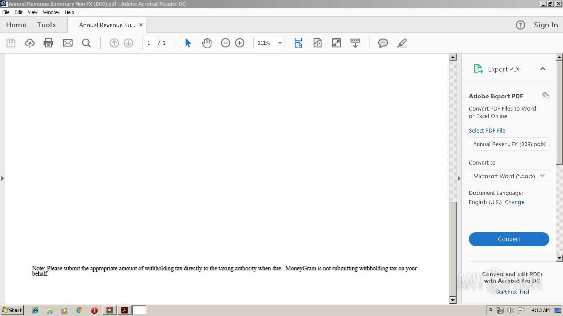Click the Fit to width scrolling icon

point(298,43)
